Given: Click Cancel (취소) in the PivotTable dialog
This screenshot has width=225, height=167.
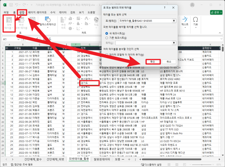Looking at the screenshot, I should 169,62.
